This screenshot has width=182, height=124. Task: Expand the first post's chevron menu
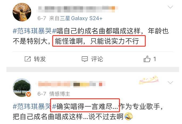point(170,7)
